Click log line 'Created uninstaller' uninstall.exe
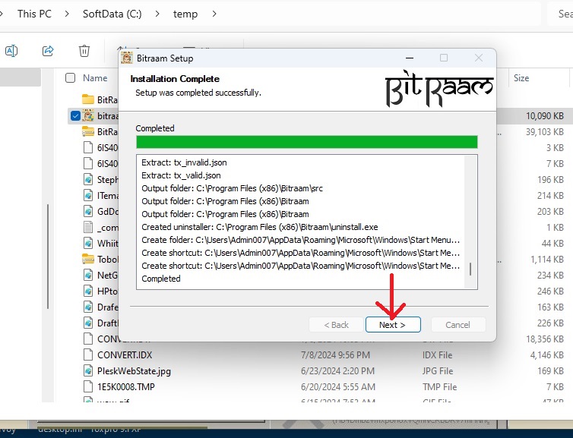 [260, 227]
